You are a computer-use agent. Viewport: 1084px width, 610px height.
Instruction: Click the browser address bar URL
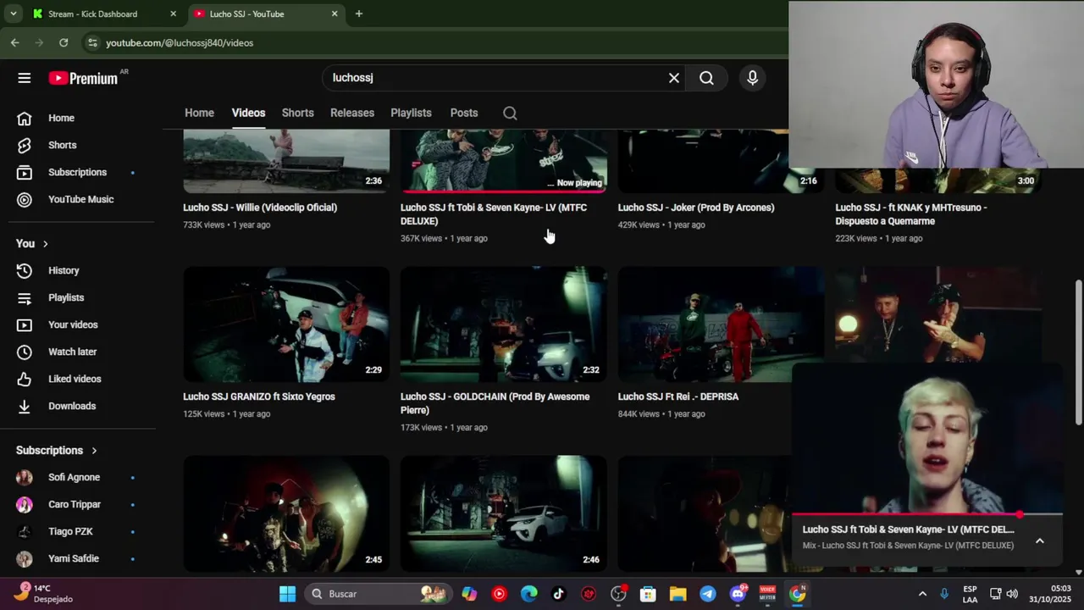click(180, 42)
